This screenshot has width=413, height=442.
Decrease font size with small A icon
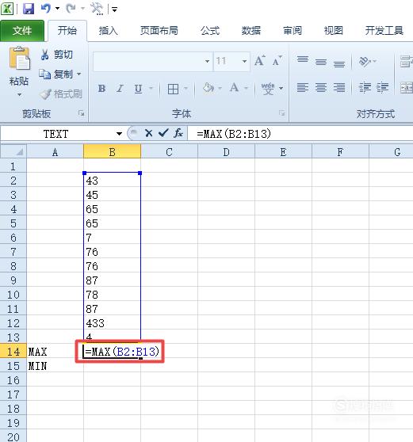[x=277, y=61]
